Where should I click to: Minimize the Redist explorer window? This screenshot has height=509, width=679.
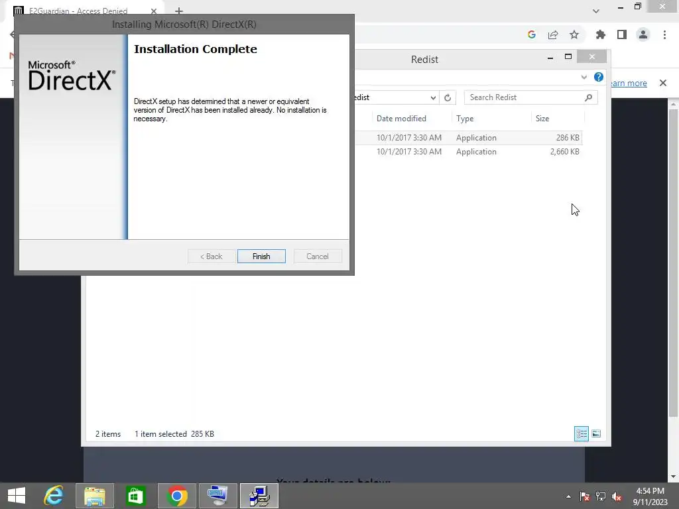pos(550,57)
